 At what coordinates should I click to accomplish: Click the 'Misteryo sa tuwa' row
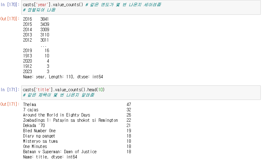pos(77,141)
